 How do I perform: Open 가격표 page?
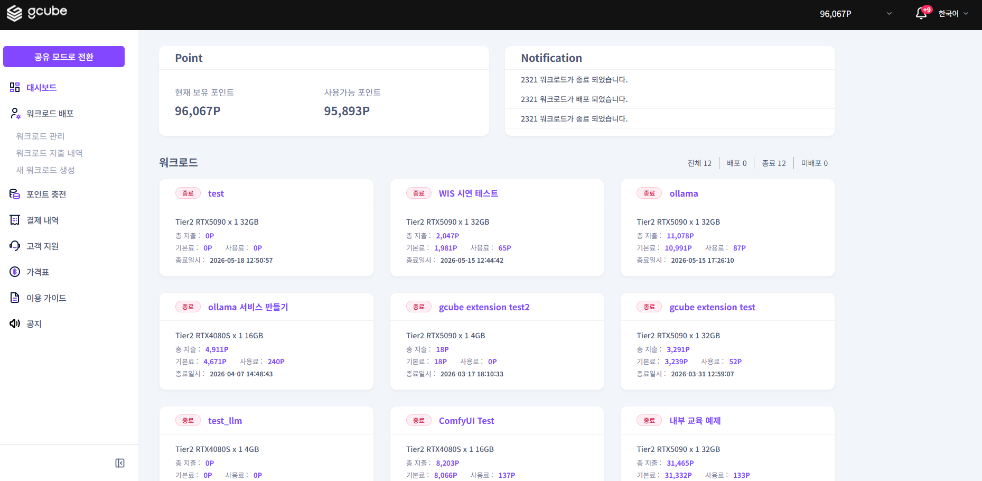[x=38, y=272]
